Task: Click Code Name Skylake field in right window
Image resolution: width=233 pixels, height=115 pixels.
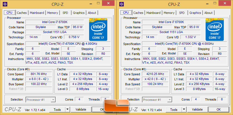Action: pyautogui.click(x=157, y=27)
